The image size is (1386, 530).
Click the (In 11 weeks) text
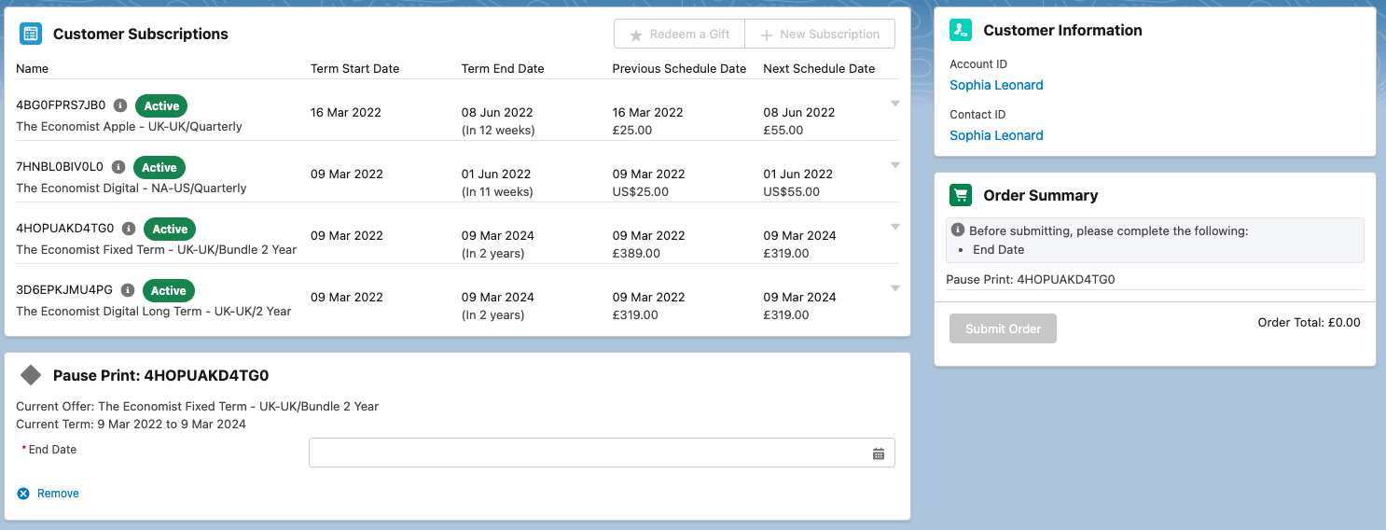pyautogui.click(x=497, y=191)
